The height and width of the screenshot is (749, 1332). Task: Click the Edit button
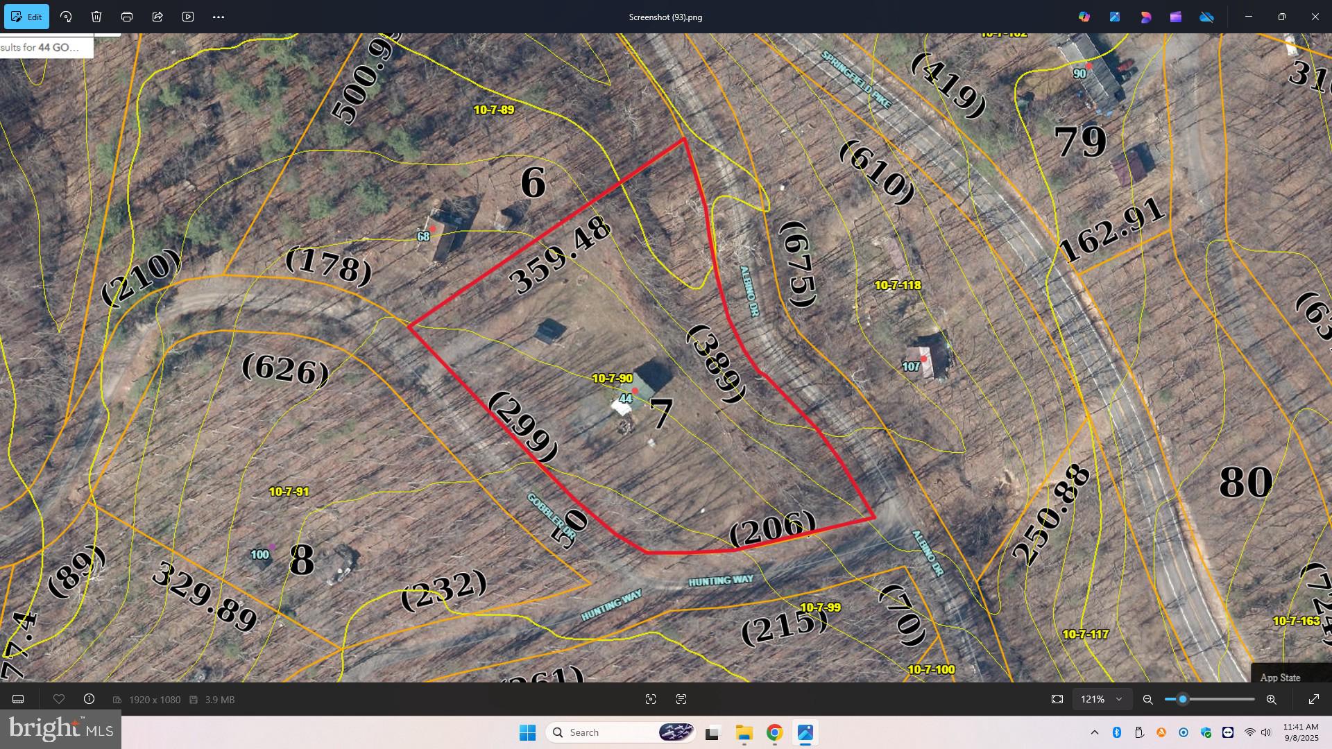coord(26,17)
